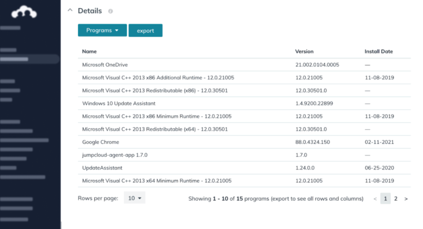Select page 1 in pagination
The width and height of the screenshot is (423, 229).
coord(385,199)
